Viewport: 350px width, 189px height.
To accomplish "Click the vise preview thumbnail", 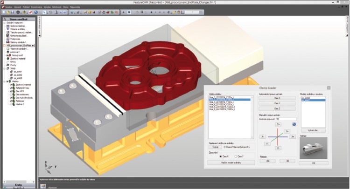I will (x=313, y=148).
